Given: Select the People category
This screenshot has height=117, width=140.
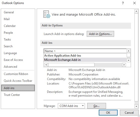Looking at the screenshot, I should coord(8,33).
